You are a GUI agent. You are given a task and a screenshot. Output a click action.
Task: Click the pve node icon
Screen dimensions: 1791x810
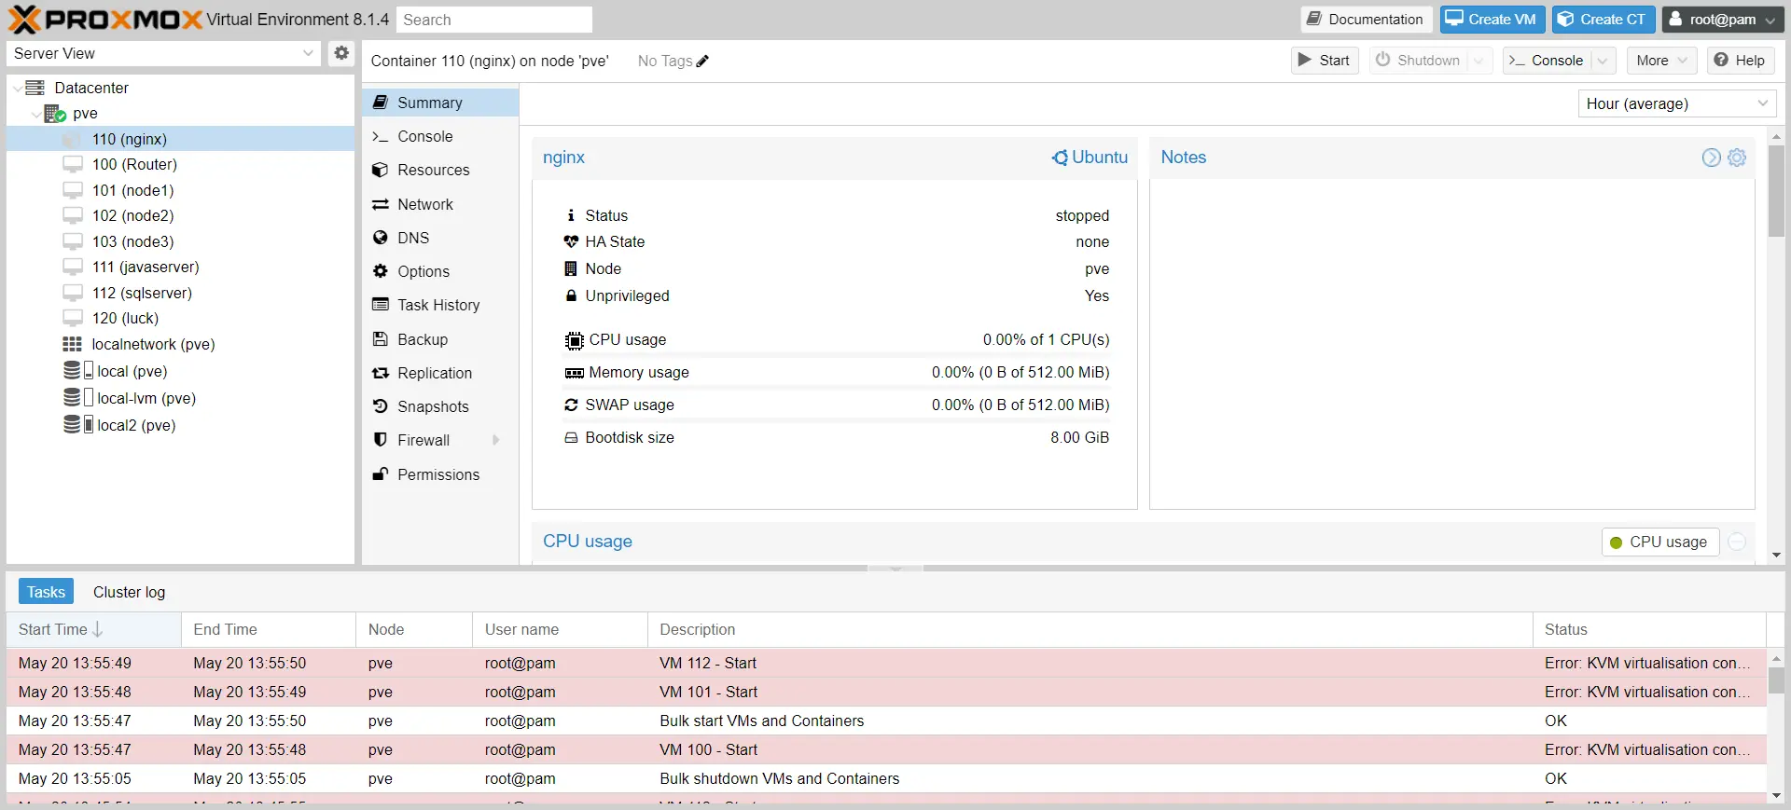pyautogui.click(x=55, y=114)
